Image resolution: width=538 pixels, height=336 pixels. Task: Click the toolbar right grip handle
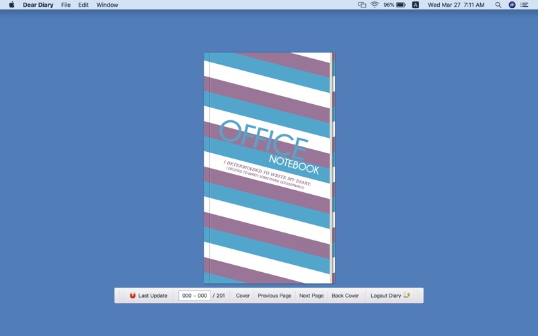pyautogui.click(x=418, y=296)
